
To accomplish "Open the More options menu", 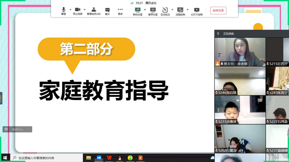I will [120, 11].
